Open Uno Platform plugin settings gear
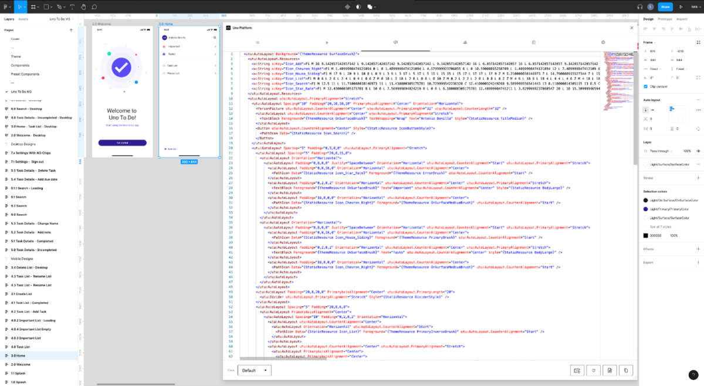 coord(603,42)
